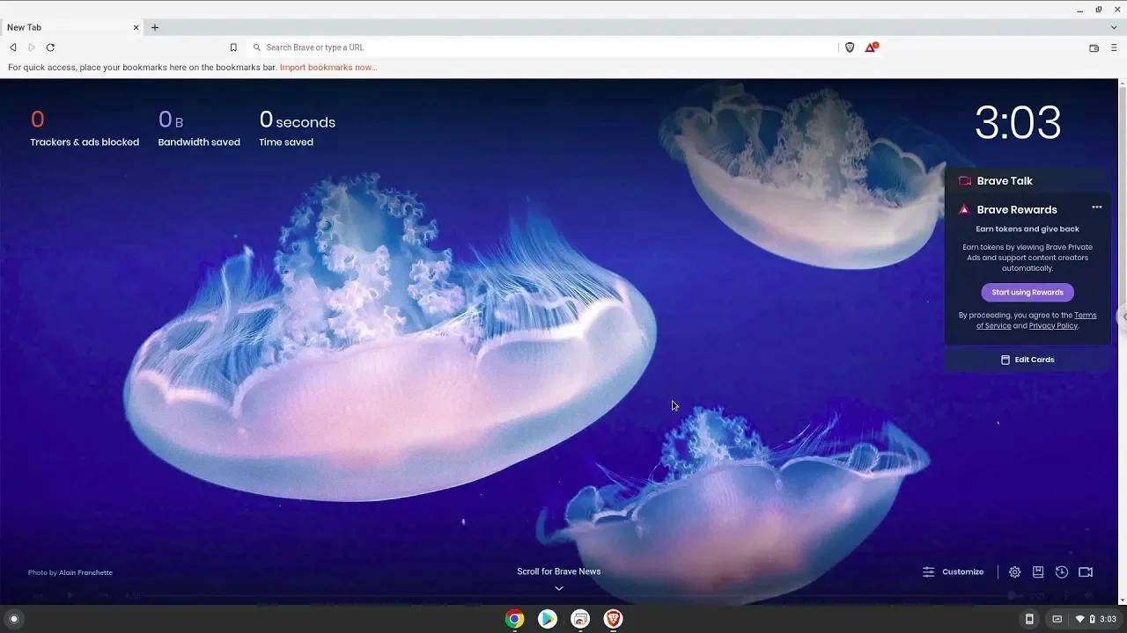Open the Privacy Policy link
This screenshot has width=1127, height=633.
pos(1052,325)
